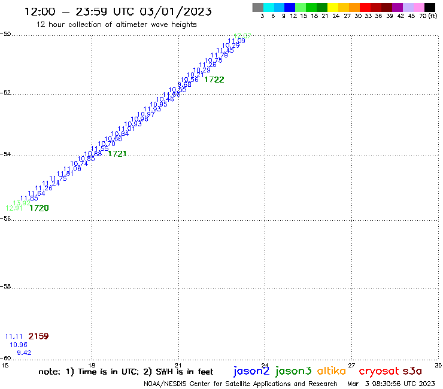Click the cyan swatch in the legend

coord(269,7)
